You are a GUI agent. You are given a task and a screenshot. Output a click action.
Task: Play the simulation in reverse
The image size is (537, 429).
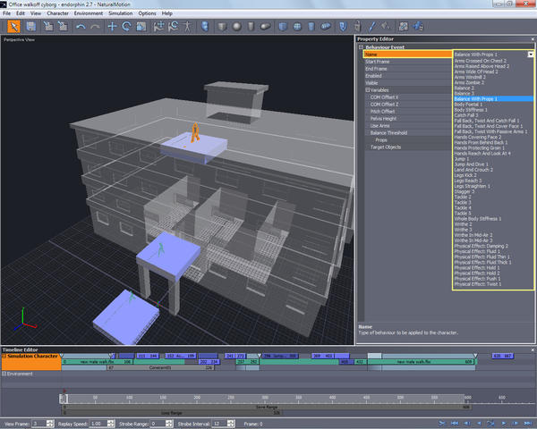(479, 424)
